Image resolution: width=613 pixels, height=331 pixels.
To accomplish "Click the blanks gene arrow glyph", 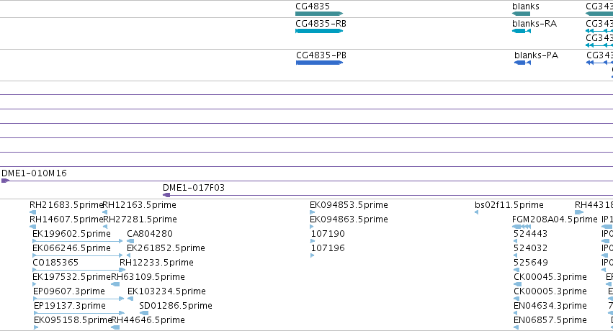I will [521, 14].
